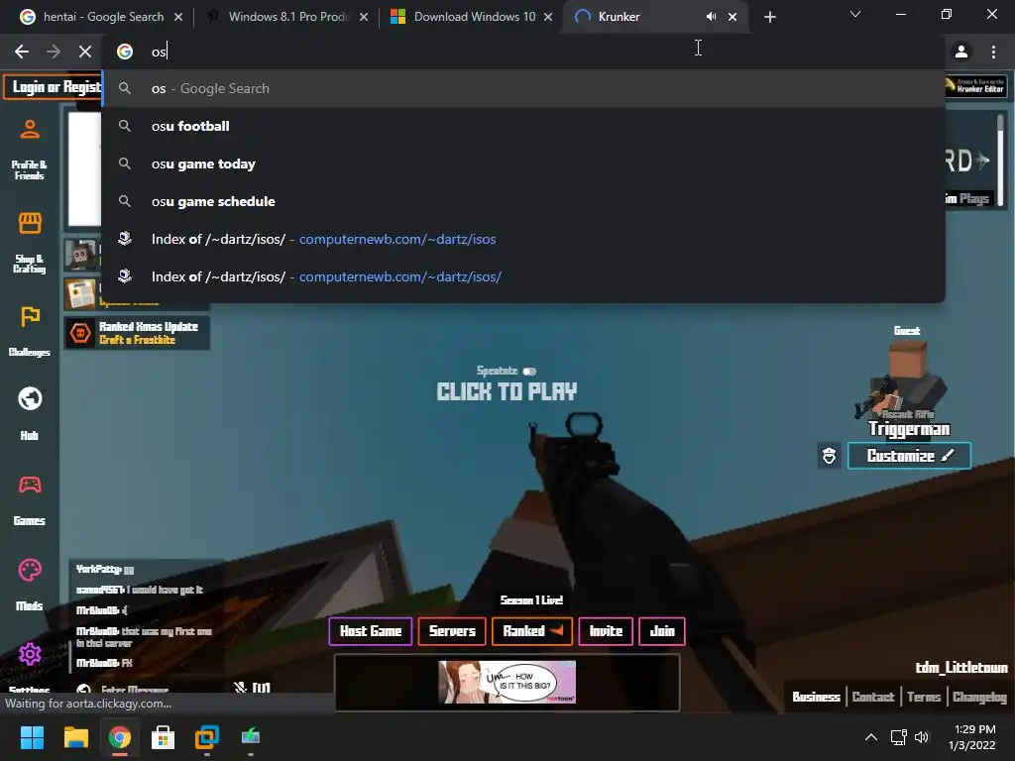1015x761 pixels.
Task: Open the Business link
Action: [816, 697]
